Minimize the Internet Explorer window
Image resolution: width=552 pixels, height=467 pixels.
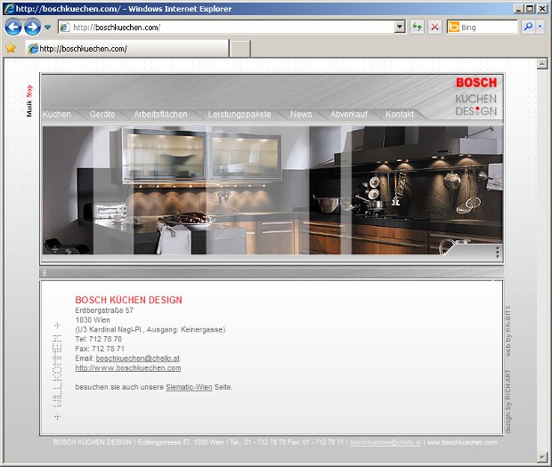coord(518,8)
